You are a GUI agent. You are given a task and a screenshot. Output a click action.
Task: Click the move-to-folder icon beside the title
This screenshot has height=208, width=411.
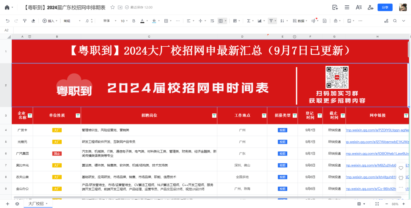(120, 7)
